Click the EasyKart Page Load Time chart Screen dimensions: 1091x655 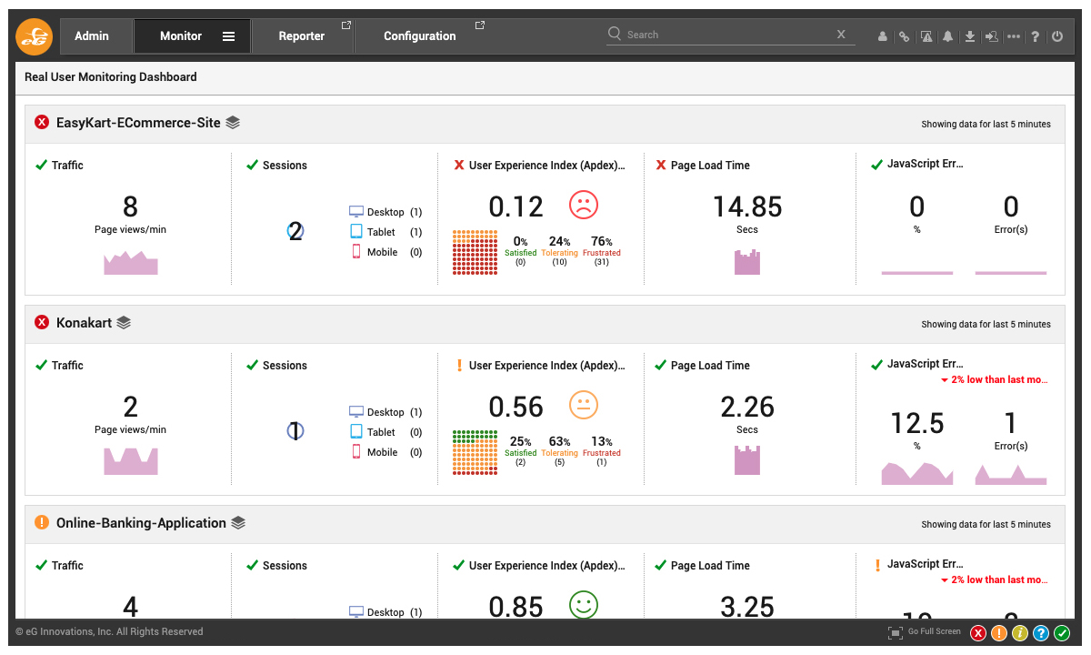click(x=747, y=262)
